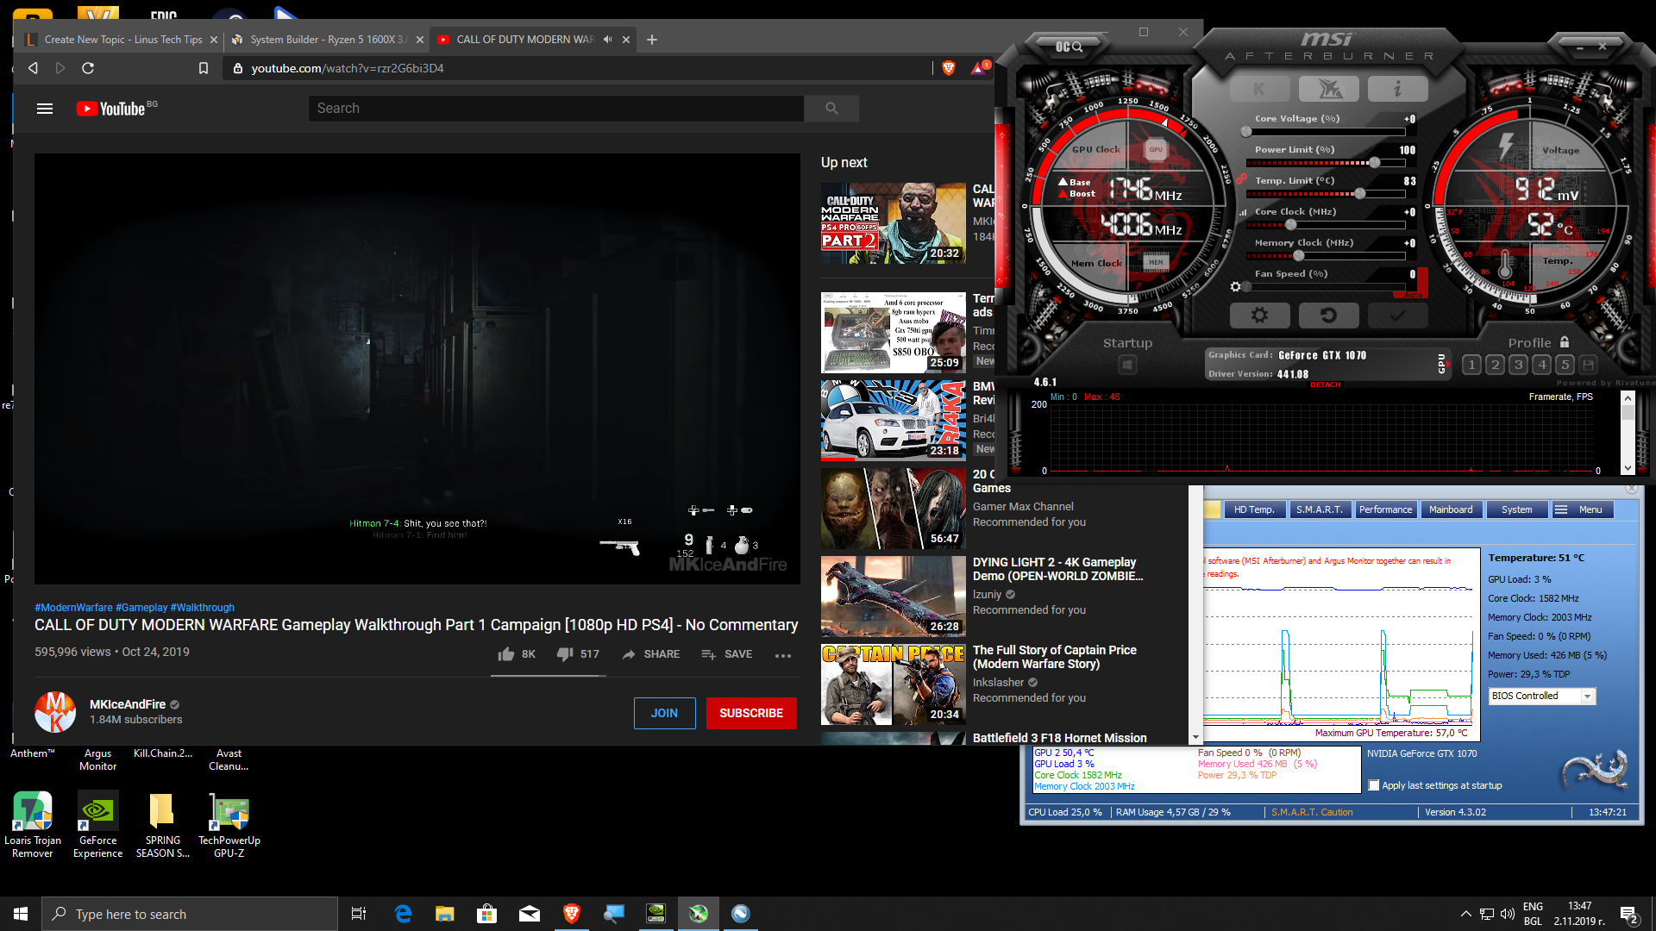Open Afterburner Kombustor K button
Viewport: 1656px width, 931px height.
point(1259,89)
